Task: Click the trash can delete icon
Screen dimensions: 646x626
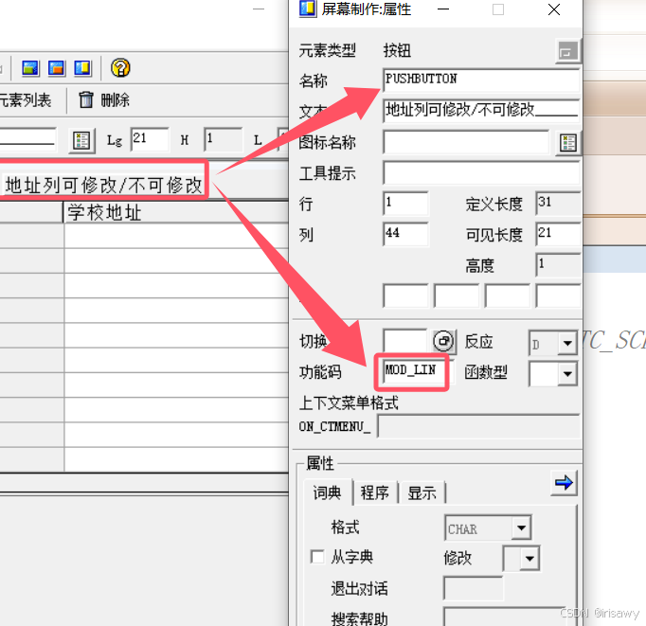Action: (x=85, y=99)
